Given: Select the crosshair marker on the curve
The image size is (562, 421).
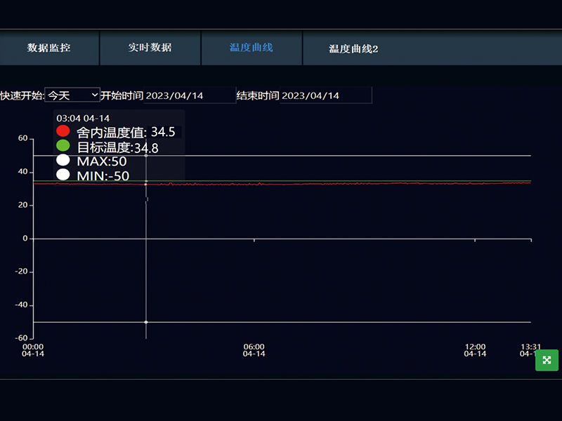Looking at the screenshot, I should [146, 183].
